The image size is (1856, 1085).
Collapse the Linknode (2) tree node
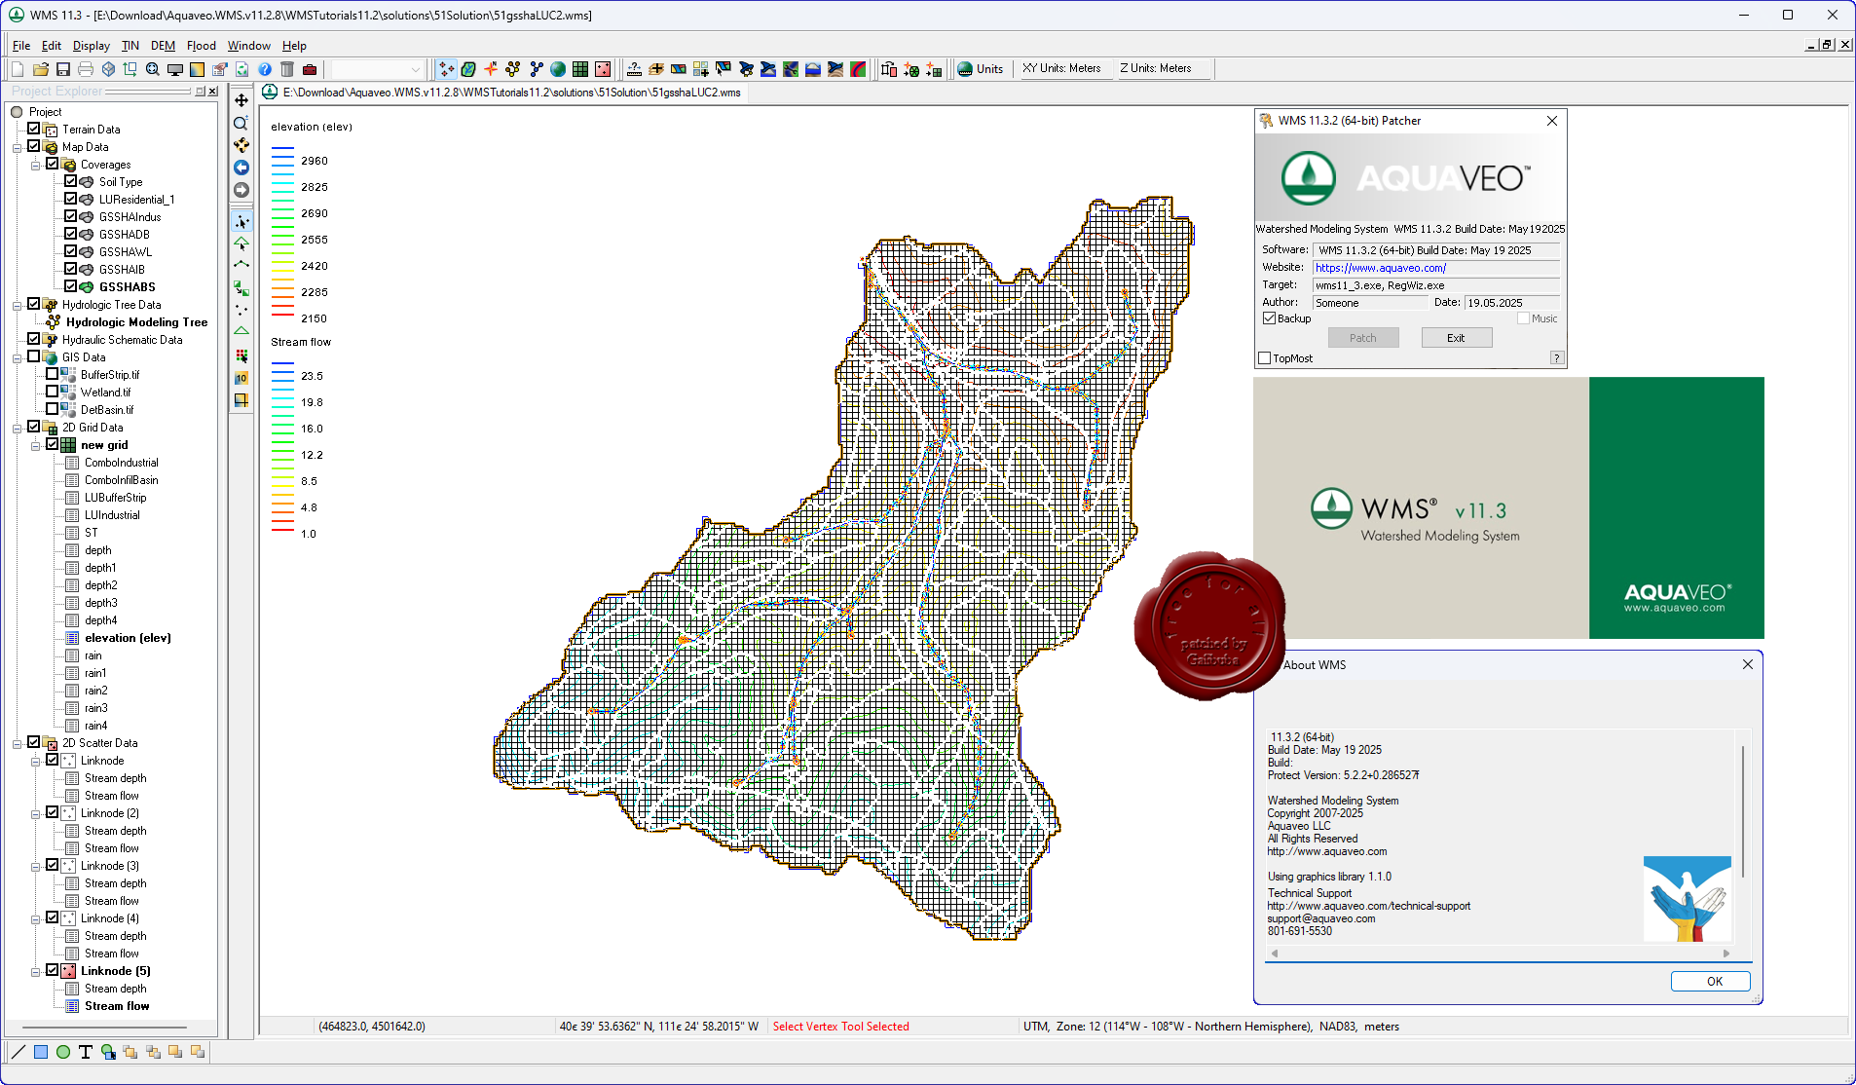coord(35,814)
